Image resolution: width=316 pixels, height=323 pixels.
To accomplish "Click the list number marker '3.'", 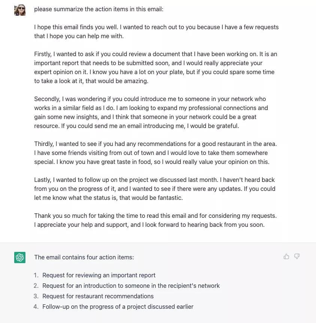I will (36, 296).
